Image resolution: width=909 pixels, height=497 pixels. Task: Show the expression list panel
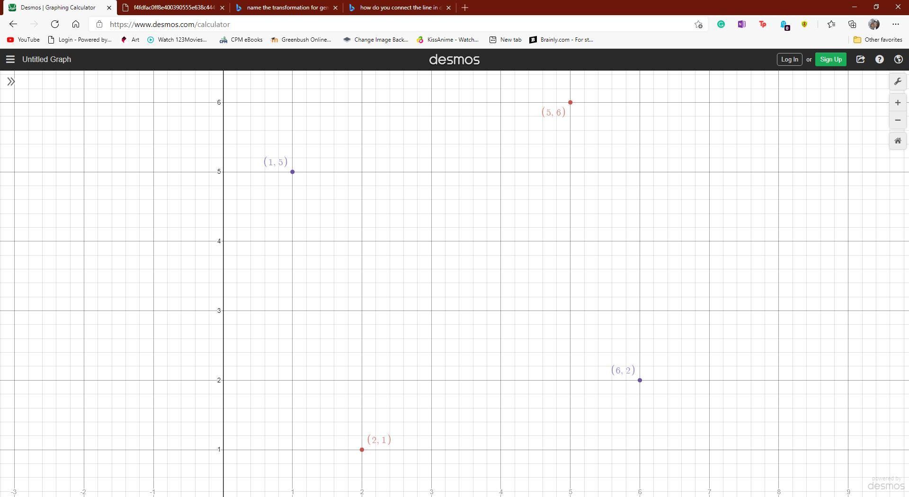[x=11, y=81]
